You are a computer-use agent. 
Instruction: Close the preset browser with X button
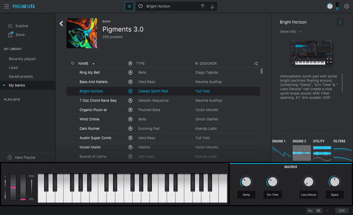click(129, 6)
